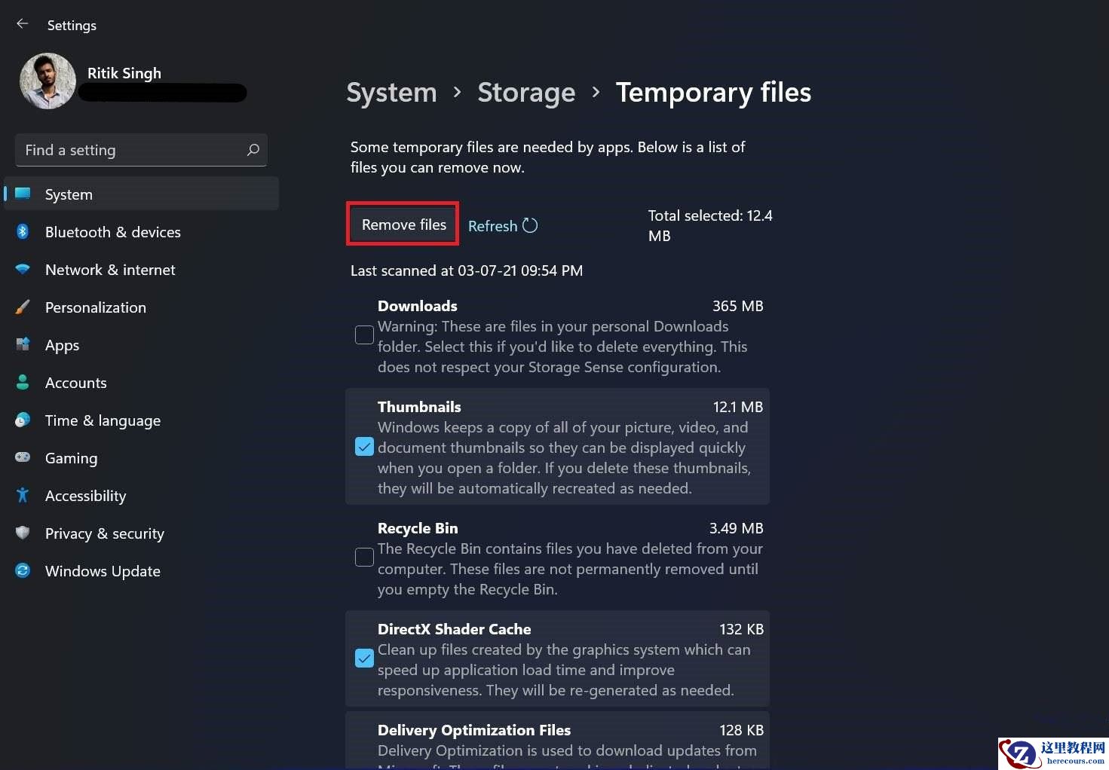Click the Refresh circular arrow icon

point(530,225)
